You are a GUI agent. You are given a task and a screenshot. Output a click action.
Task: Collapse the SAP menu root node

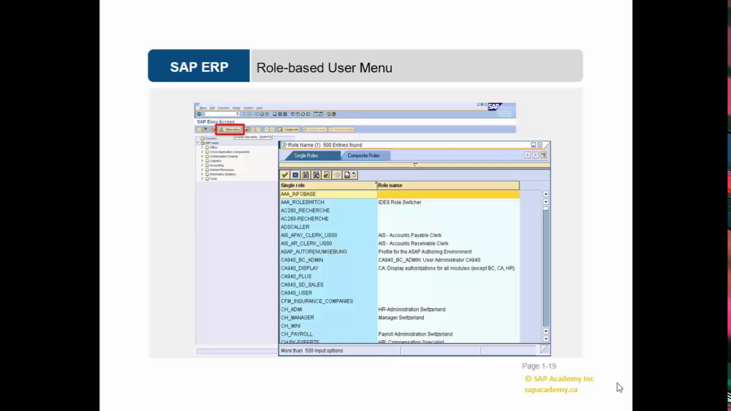pyautogui.click(x=198, y=143)
